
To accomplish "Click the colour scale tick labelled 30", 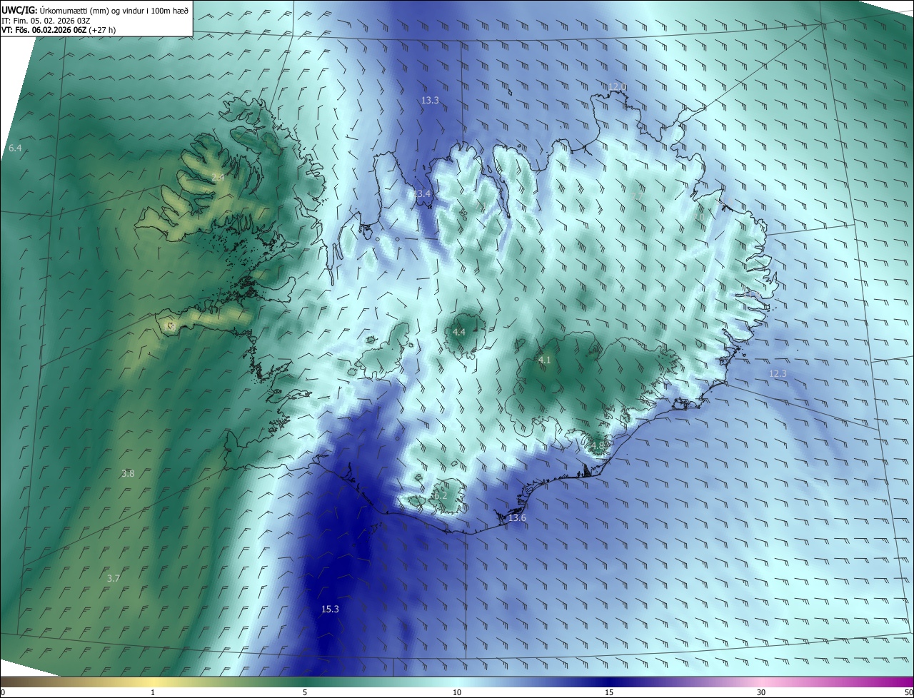I will (761, 692).
